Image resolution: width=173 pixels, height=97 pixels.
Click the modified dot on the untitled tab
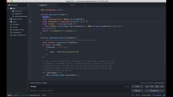(85, 5)
